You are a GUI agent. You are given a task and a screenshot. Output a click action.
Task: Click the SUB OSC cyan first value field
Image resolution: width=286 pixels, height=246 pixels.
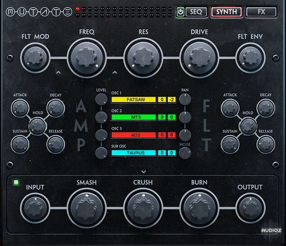point(162,153)
